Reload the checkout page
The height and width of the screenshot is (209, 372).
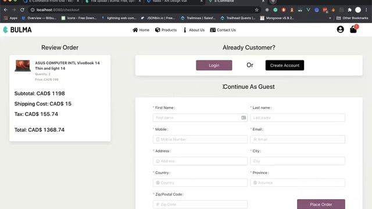(22, 10)
